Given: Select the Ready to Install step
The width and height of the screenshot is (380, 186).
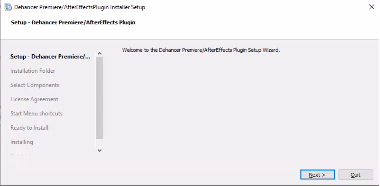Looking at the screenshot, I should click(x=29, y=128).
